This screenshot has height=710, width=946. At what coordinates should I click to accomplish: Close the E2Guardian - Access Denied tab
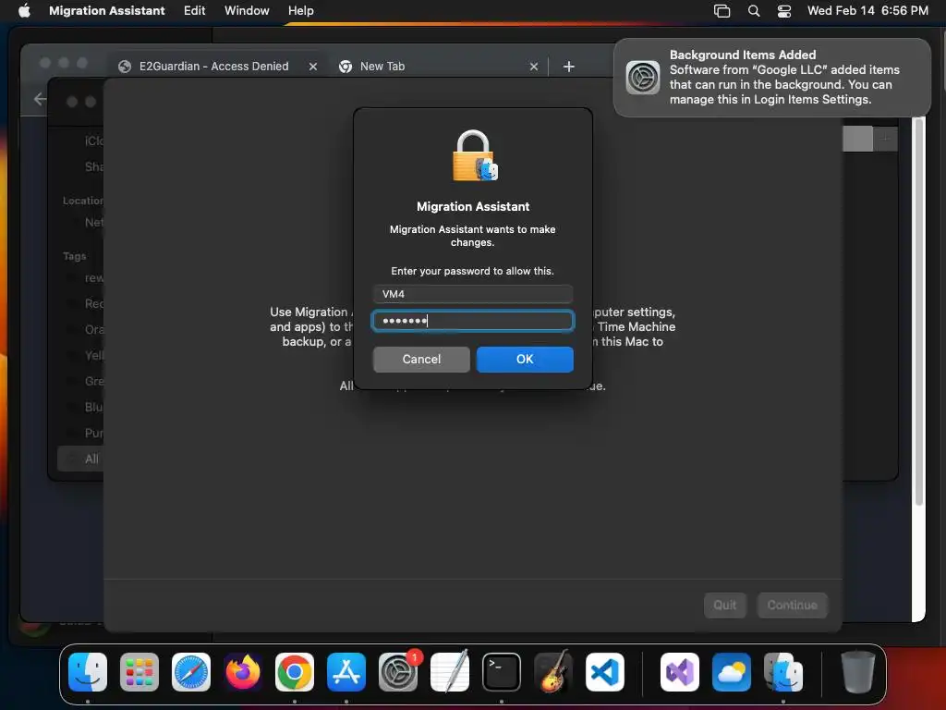(313, 67)
